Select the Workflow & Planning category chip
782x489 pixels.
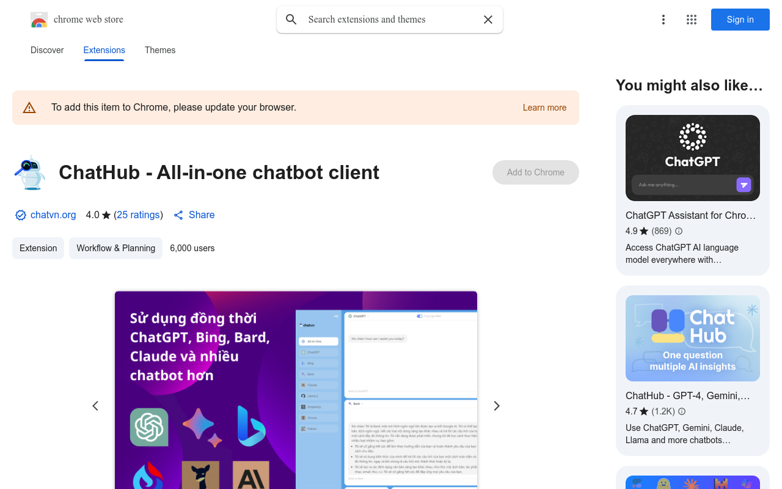pyautogui.click(x=115, y=248)
